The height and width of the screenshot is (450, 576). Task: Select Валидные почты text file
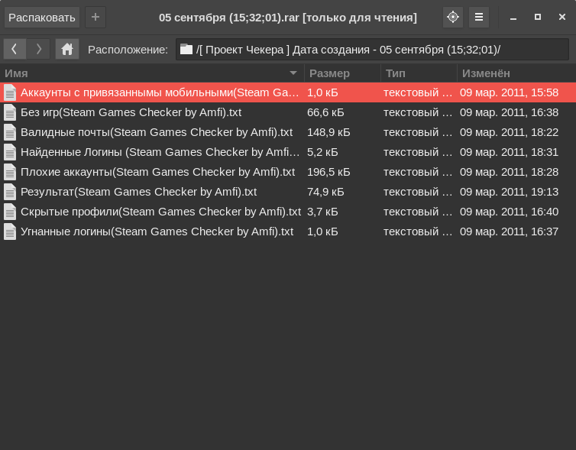coord(156,132)
